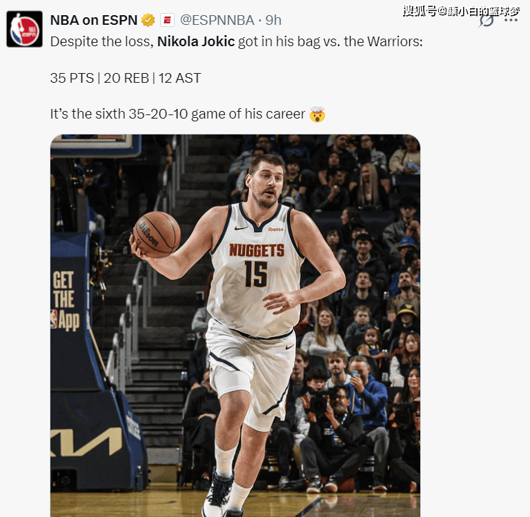
Task: Click the Sohu watermark text
Action: point(461,11)
